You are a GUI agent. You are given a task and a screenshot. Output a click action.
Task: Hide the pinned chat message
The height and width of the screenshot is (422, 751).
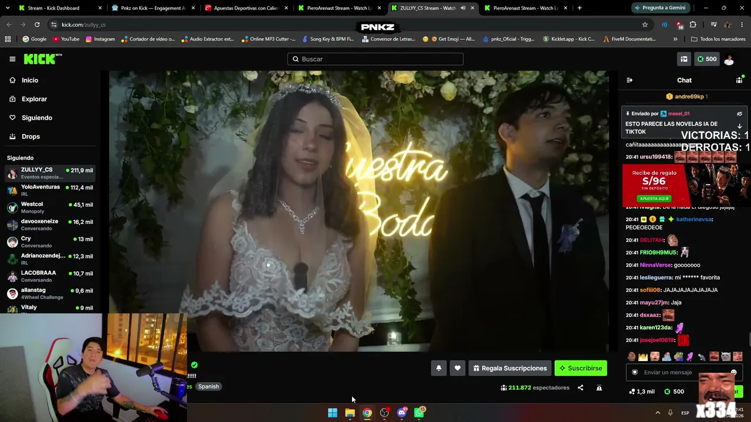click(x=739, y=114)
